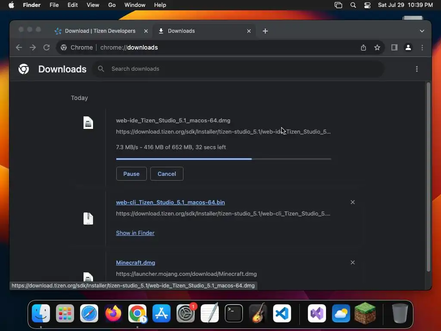The height and width of the screenshot is (331, 441).
Task: Open the View menu
Action: tap(93, 5)
